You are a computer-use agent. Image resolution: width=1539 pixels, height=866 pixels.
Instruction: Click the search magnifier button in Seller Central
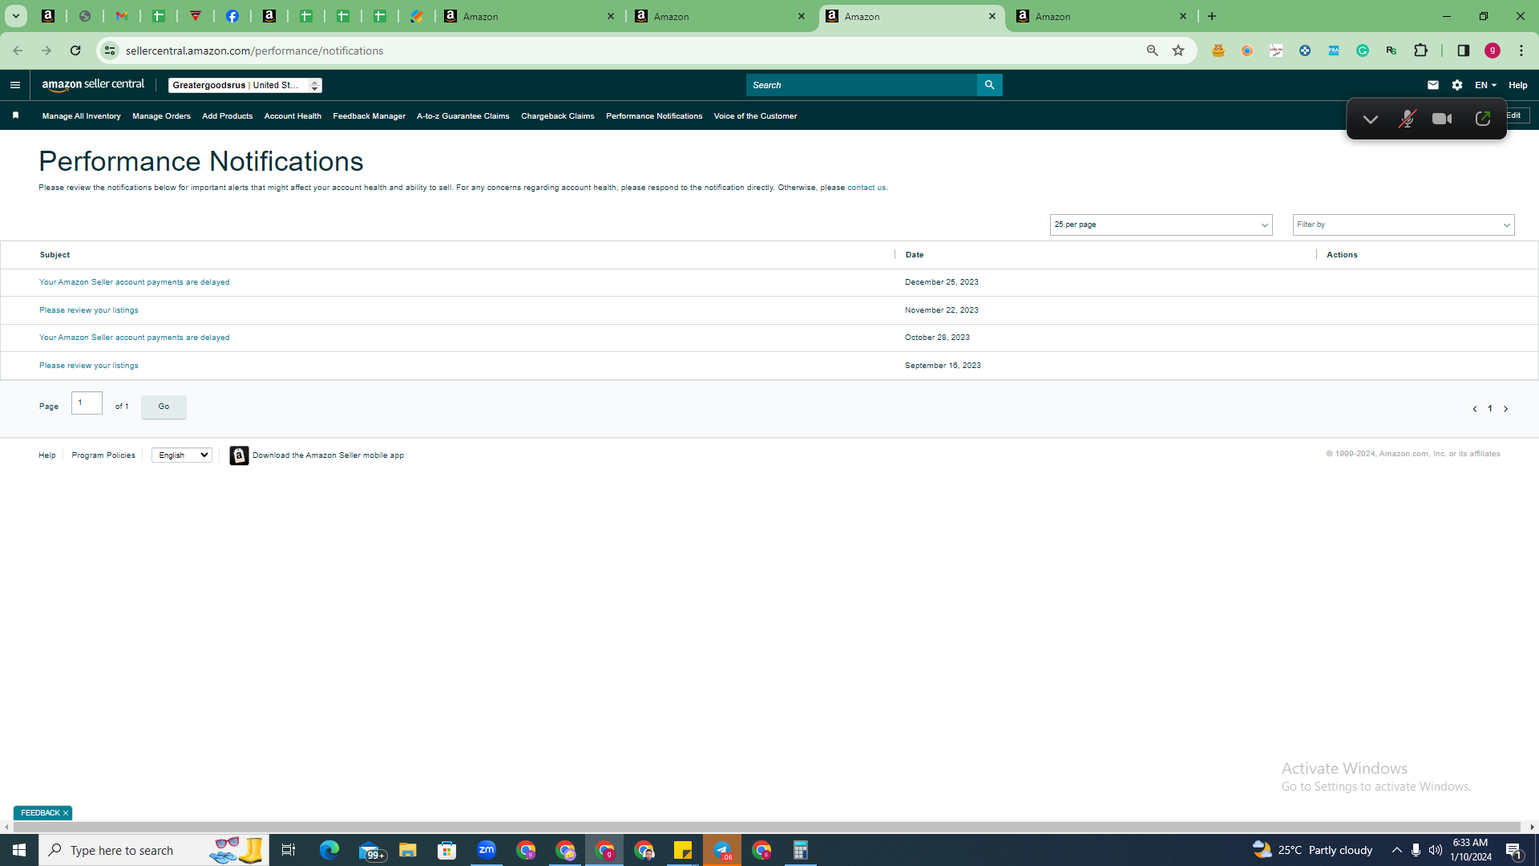tap(989, 85)
